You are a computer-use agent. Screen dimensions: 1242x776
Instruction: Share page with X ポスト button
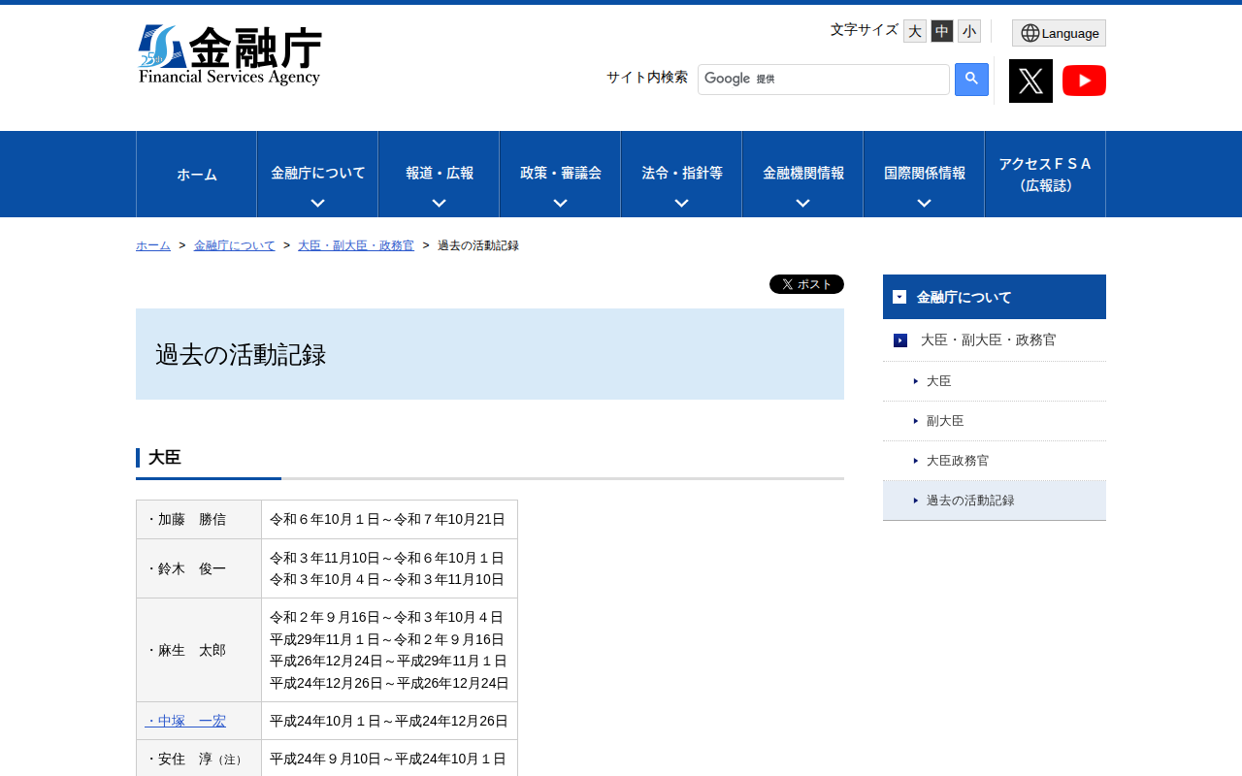tap(806, 284)
